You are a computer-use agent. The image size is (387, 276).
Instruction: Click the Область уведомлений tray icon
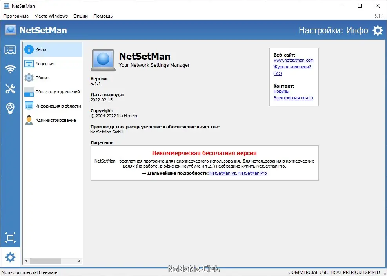[x=29, y=92]
